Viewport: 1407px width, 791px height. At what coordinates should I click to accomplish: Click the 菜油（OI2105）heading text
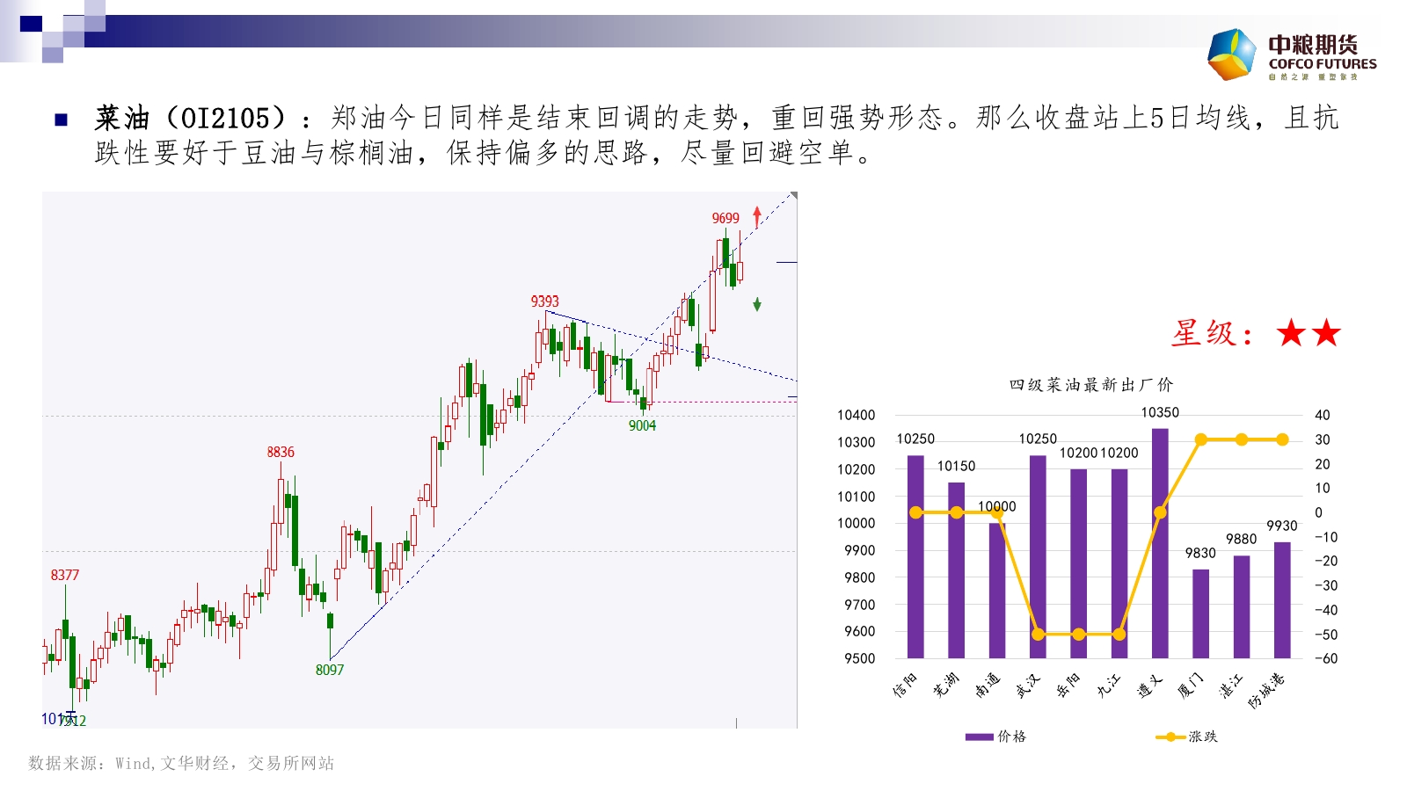click(x=191, y=118)
